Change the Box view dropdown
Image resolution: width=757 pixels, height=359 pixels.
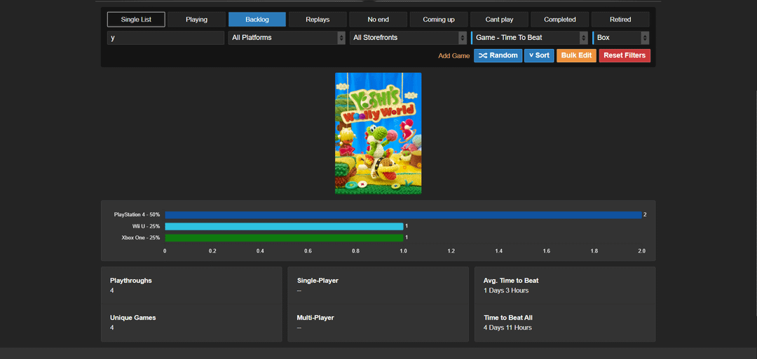pos(621,38)
